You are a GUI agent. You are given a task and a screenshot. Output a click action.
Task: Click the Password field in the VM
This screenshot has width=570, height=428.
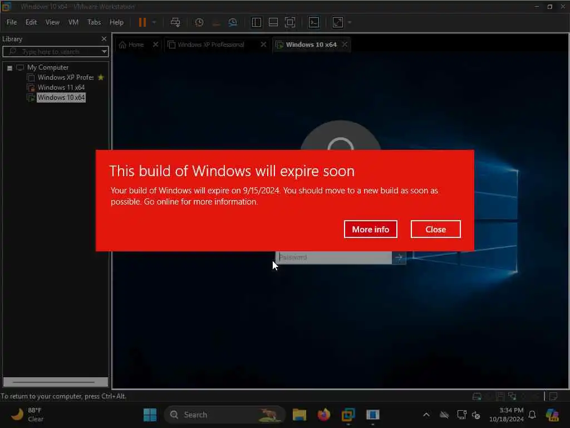(334, 257)
